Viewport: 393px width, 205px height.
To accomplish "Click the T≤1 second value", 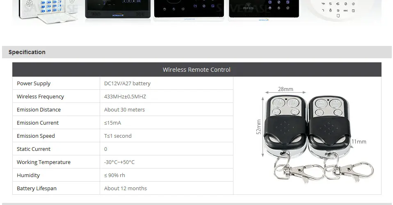I will tap(118, 136).
